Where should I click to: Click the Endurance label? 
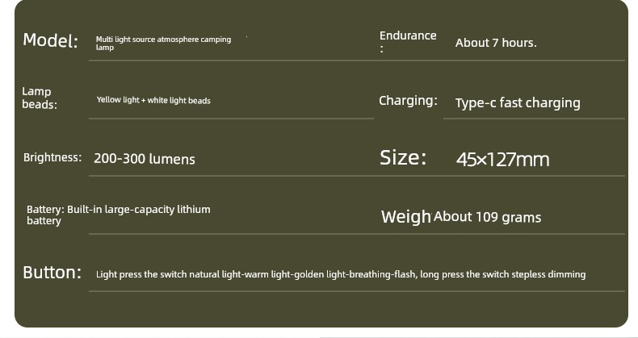point(408,41)
